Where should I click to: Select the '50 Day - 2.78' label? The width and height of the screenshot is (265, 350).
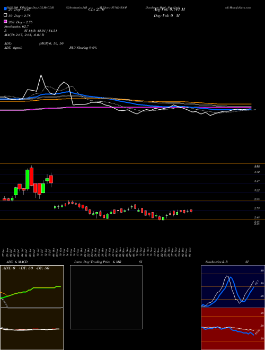click(x=19, y=15)
